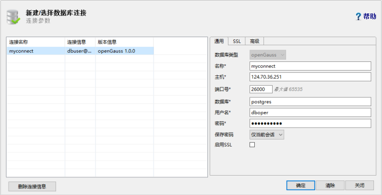Click the 清除 button
This screenshot has height=195, width=382.
(x=330, y=185)
